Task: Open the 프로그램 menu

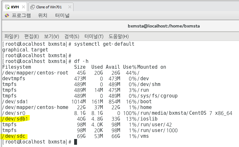Action: pos(21,15)
